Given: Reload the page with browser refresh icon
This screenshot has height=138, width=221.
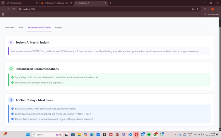Looking at the screenshot, I should pyautogui.click(x=13, y=9).
